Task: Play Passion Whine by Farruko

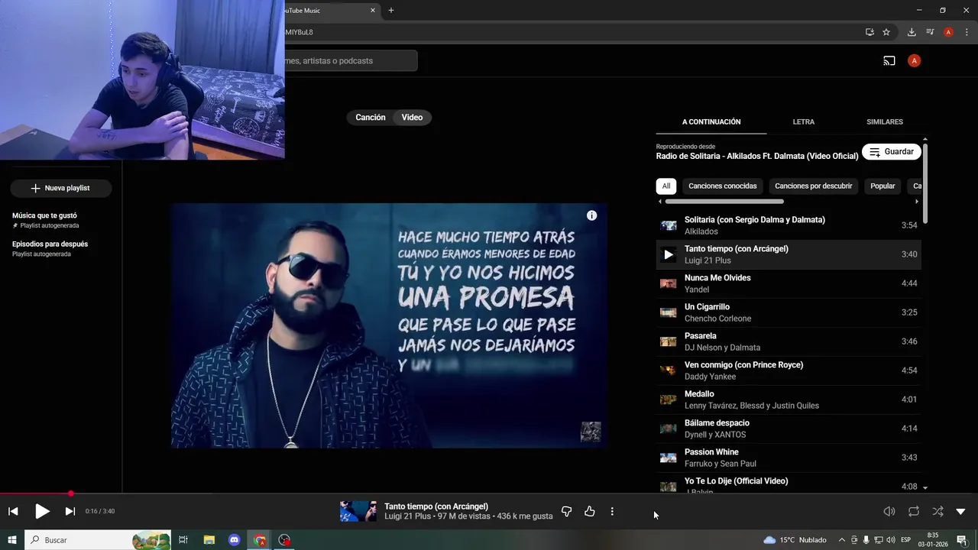Action: pyautogui.click(x=789, y=458)
